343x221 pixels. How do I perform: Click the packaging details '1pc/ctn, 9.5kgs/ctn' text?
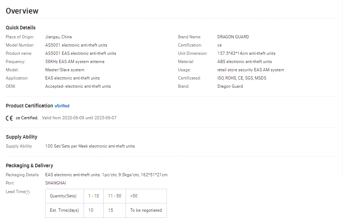pos(120,175)
